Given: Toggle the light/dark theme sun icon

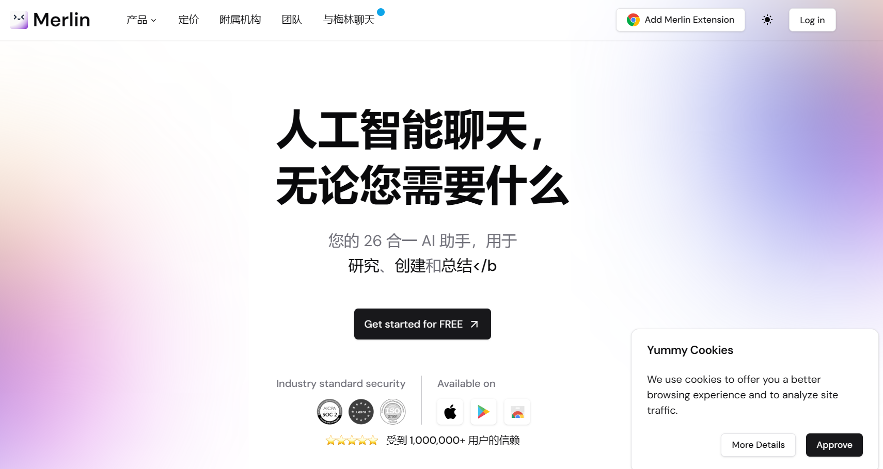Looking at the screenshot, I should tap(767, 20).
